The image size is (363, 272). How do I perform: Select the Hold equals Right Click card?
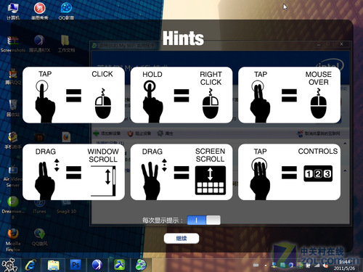coord(181,95)
